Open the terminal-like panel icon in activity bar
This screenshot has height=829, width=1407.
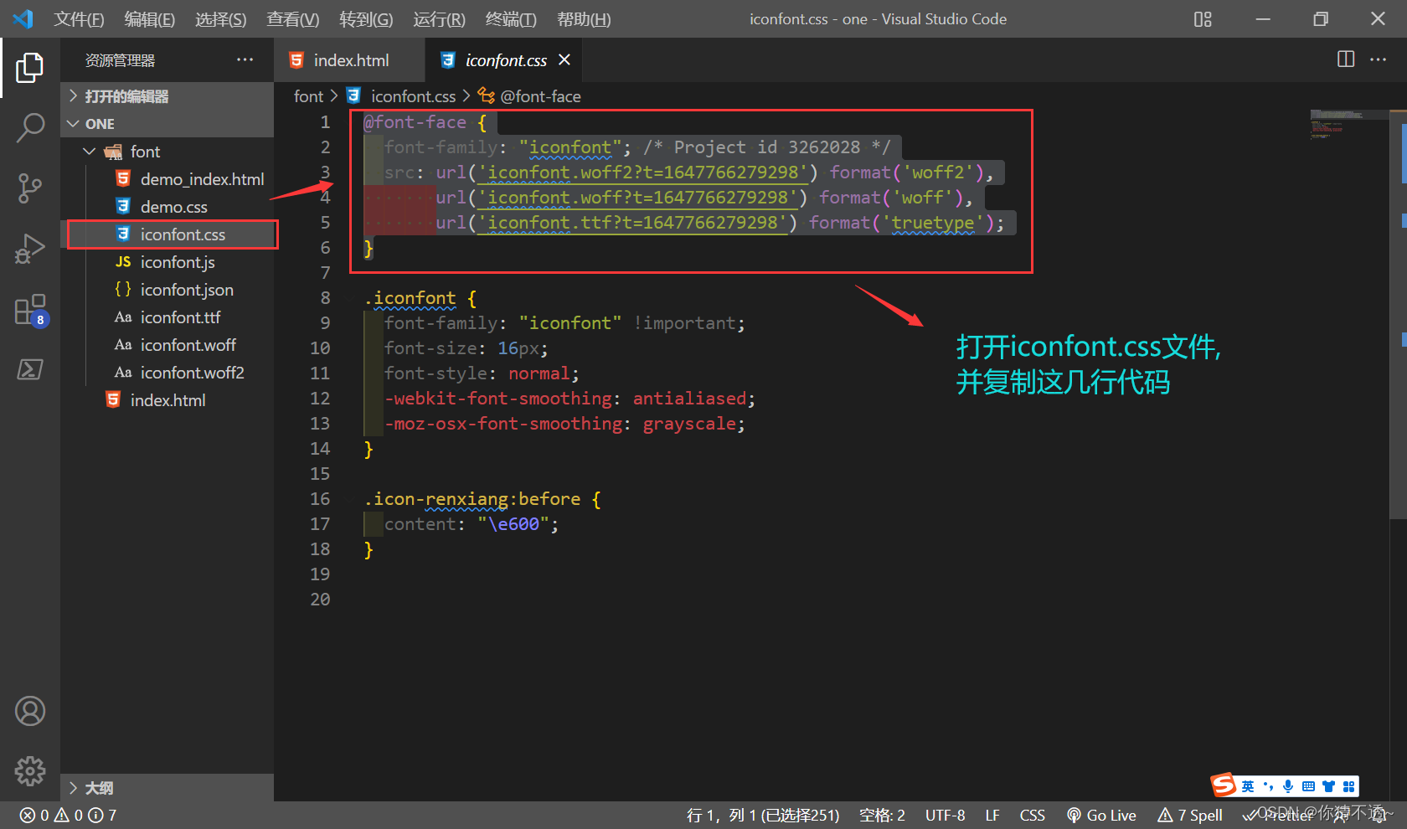30,369
